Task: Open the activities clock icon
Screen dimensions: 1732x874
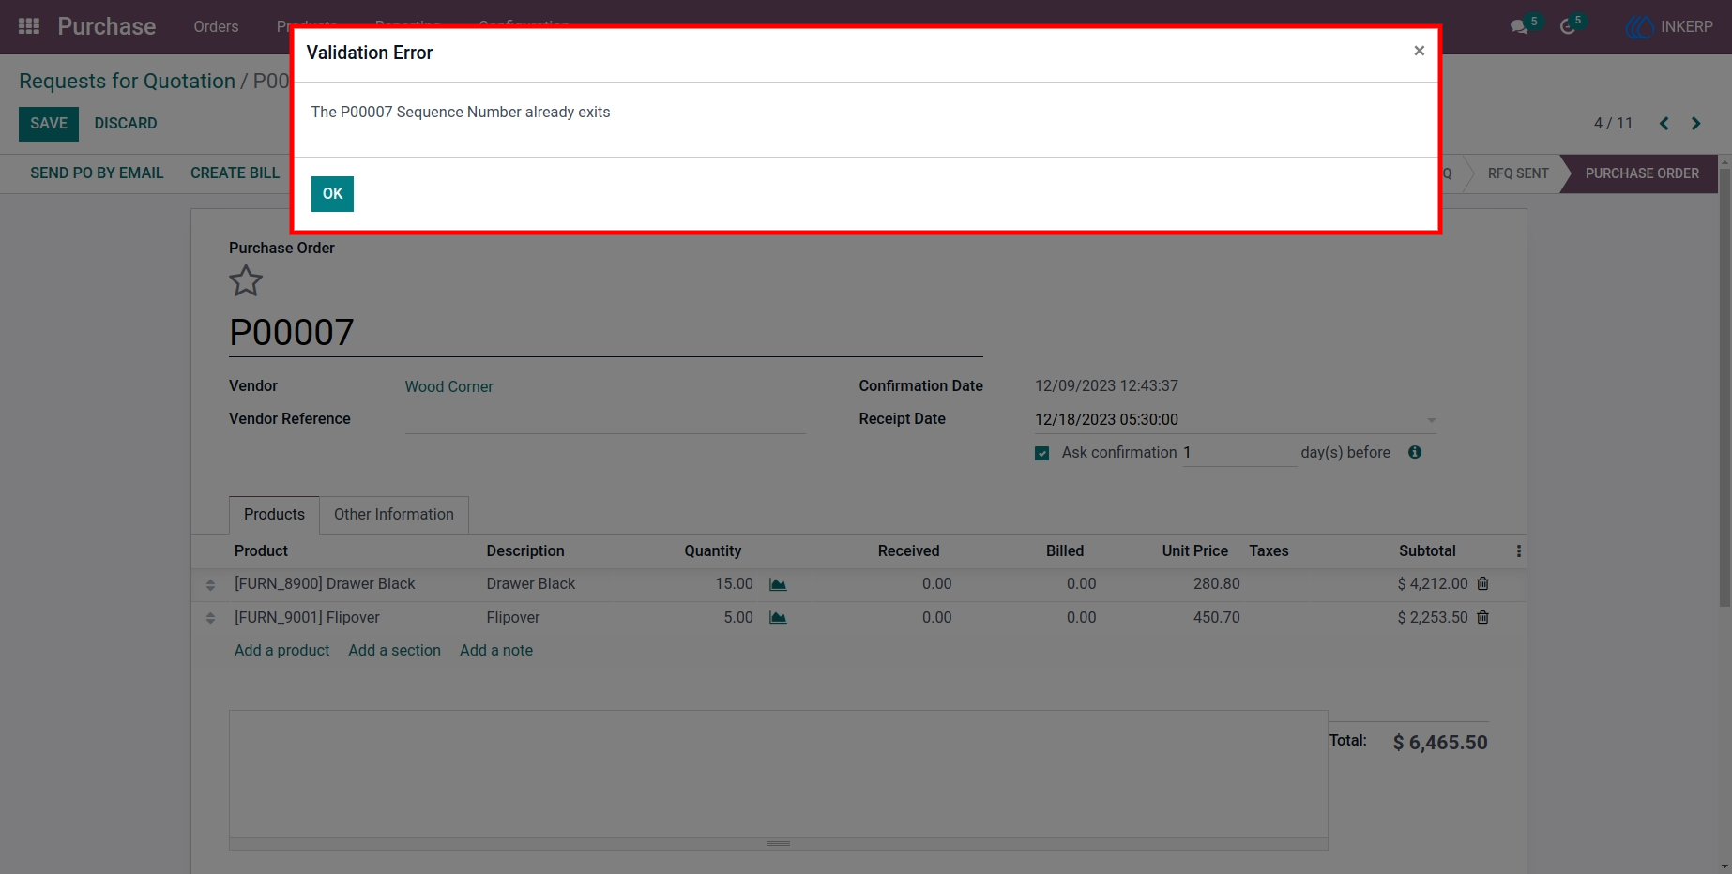Action: [x=1568, y=26]
